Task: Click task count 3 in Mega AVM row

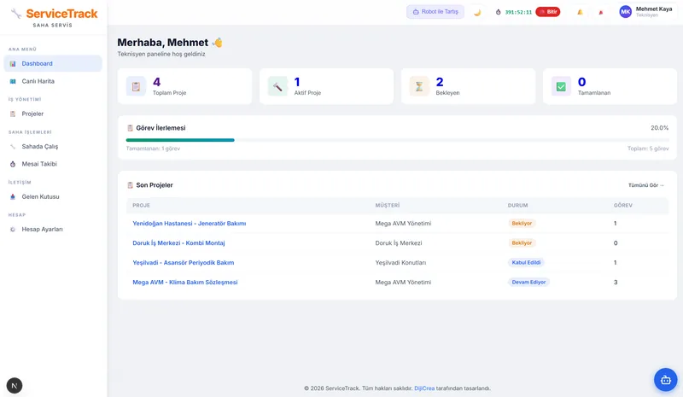Action: tap(616, 282)
